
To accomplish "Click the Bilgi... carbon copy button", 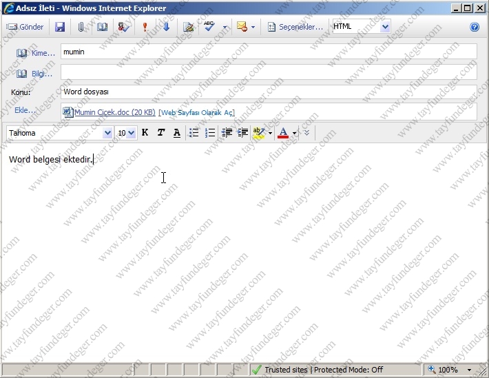I will point(34,74).
